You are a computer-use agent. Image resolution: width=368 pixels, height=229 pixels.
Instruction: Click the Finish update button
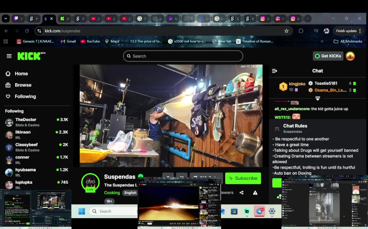pyautogui.click(x=349, y=31)
